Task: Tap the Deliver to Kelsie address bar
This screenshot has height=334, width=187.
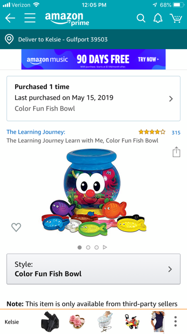Action: [x=94, y=40]
